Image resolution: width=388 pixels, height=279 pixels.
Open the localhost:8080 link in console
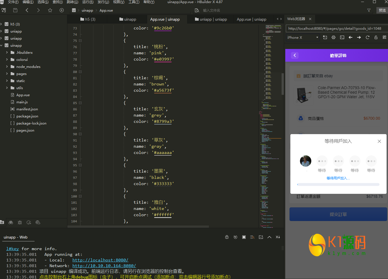coord(100,260)
